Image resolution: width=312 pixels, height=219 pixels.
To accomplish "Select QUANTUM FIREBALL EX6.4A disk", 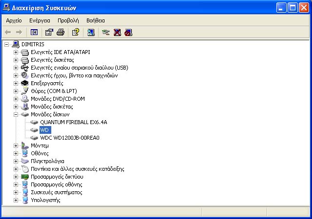I will tap(73, 122).
